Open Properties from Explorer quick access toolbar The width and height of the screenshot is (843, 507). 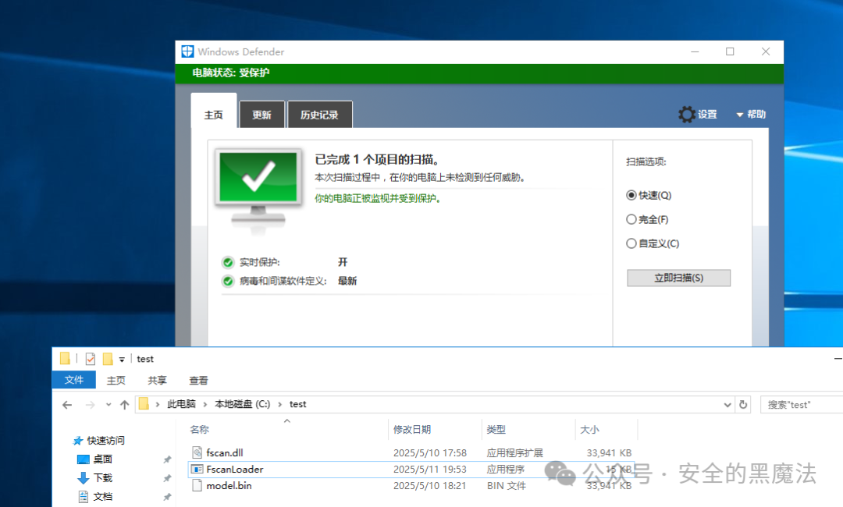pyautogui.click(x=91, y=359)
